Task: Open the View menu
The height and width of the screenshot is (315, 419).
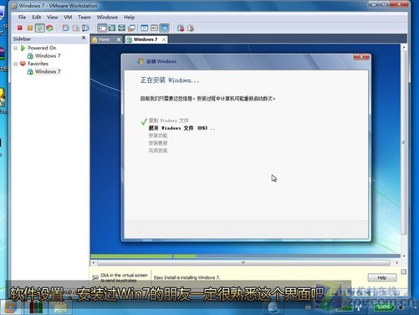Action: (52, 17)
